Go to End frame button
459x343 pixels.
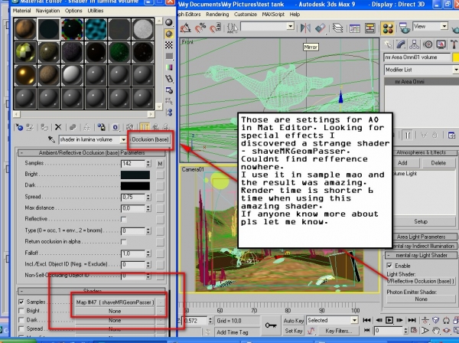[x=412, y=320]
